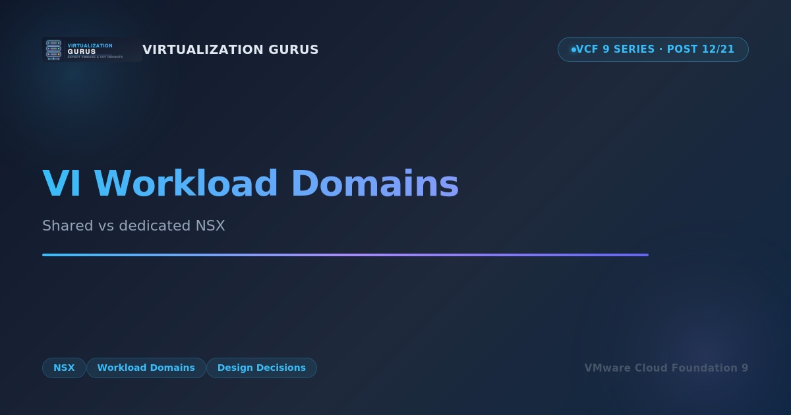Click the Shared vs dedicated NSX subtitle
Screen dimensions: 791x415
tap(134, 226)
